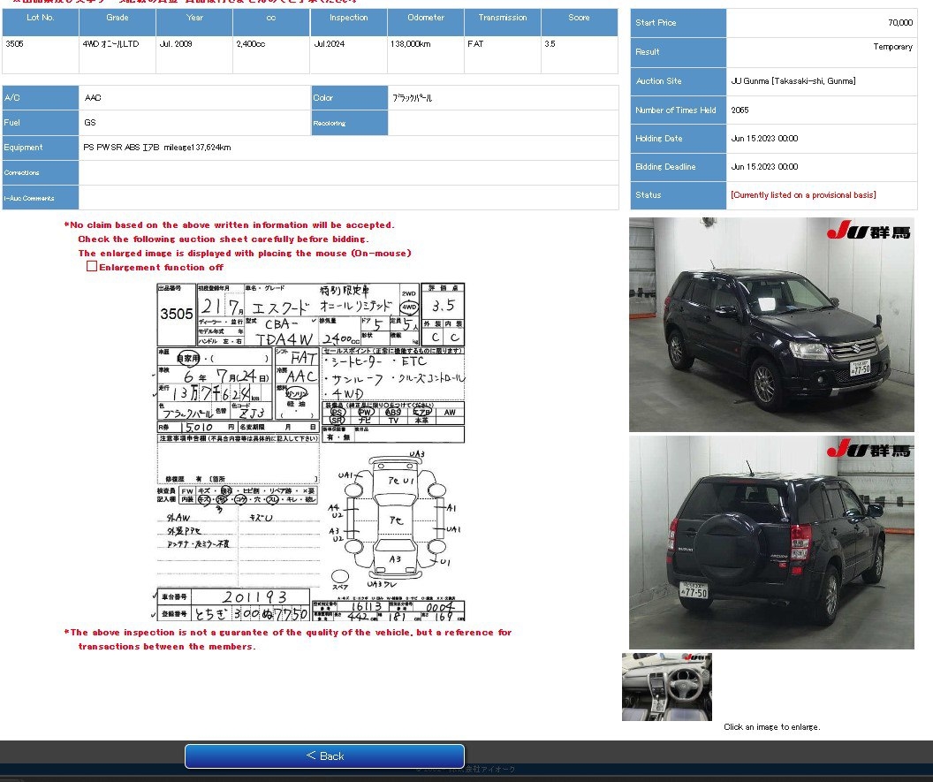Click the Score column header
The image size is (933, 782).
click(x=579, y=18)
